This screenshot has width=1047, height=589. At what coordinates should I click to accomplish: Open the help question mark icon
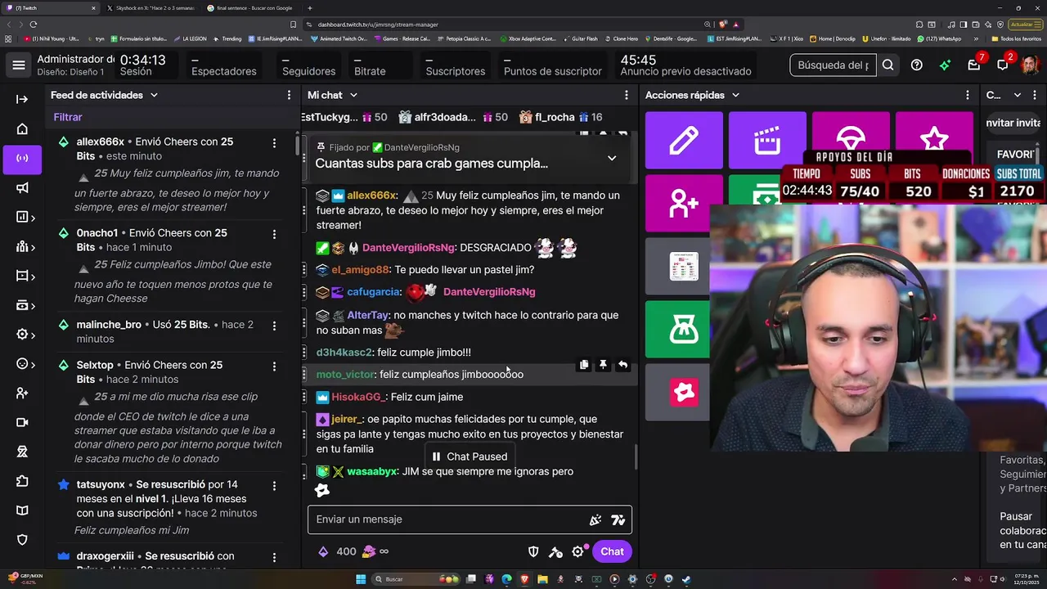(x=917, y=65)
